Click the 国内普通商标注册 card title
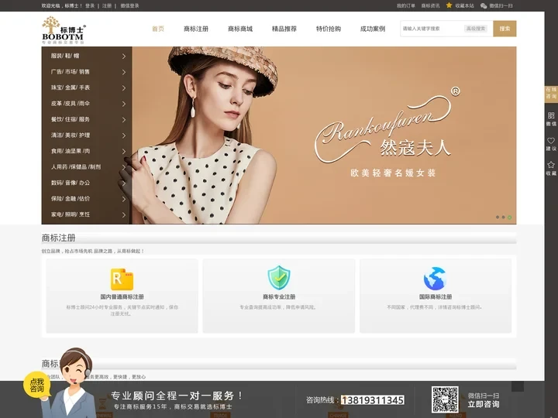 pos(122,296)
